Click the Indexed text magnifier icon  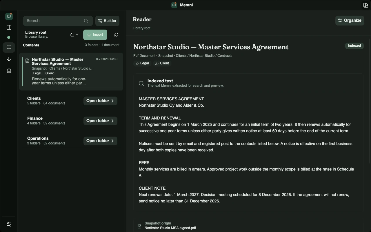[x=141, y=83]
